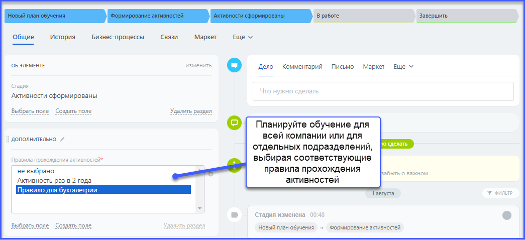The width and height of the screenshot is (525, 240).
Task: Click the gear icon beside the rules list
Action: coord(211,174)
